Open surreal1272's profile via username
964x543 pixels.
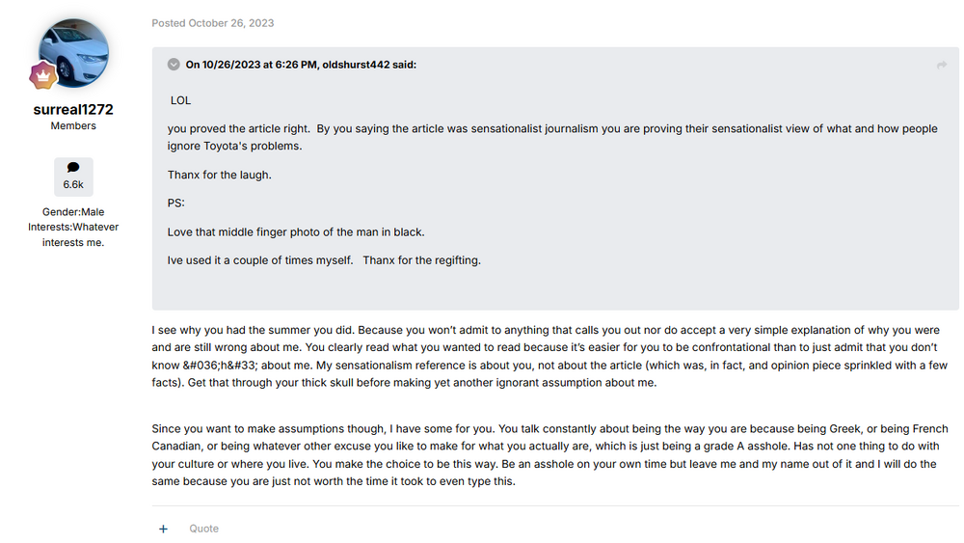[73, 109]
